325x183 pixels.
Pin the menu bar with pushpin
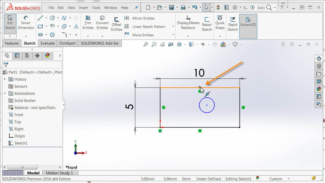[136, 8]
